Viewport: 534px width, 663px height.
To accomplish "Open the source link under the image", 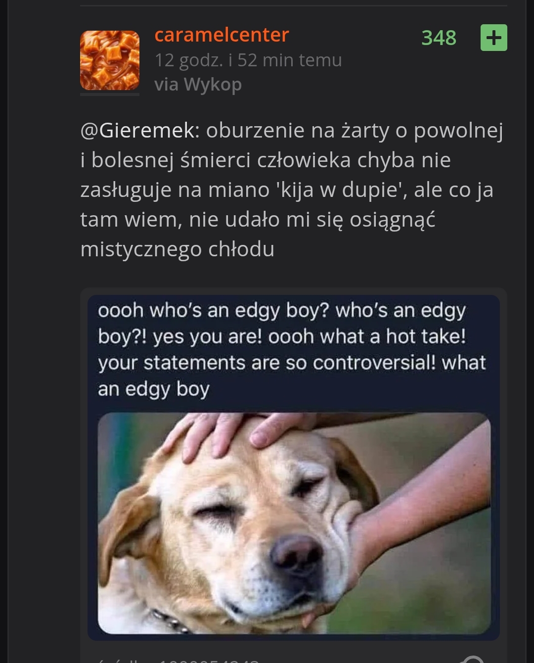I will point(178,660).
